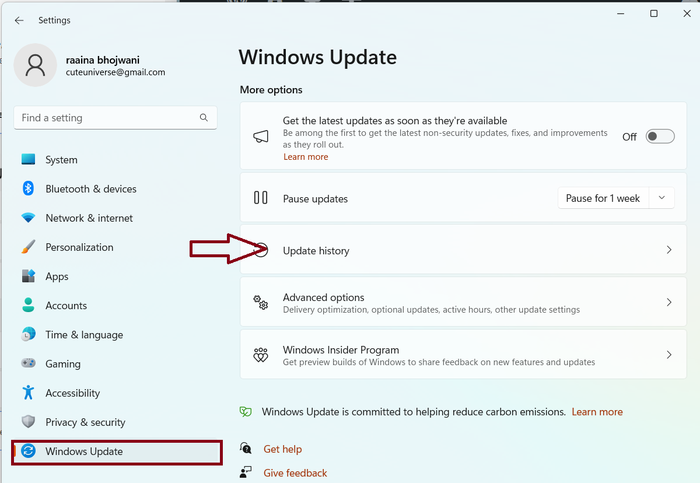Open Time & language settings
Image resolution: width=700 pixels, height=483 pixels.
84,335
